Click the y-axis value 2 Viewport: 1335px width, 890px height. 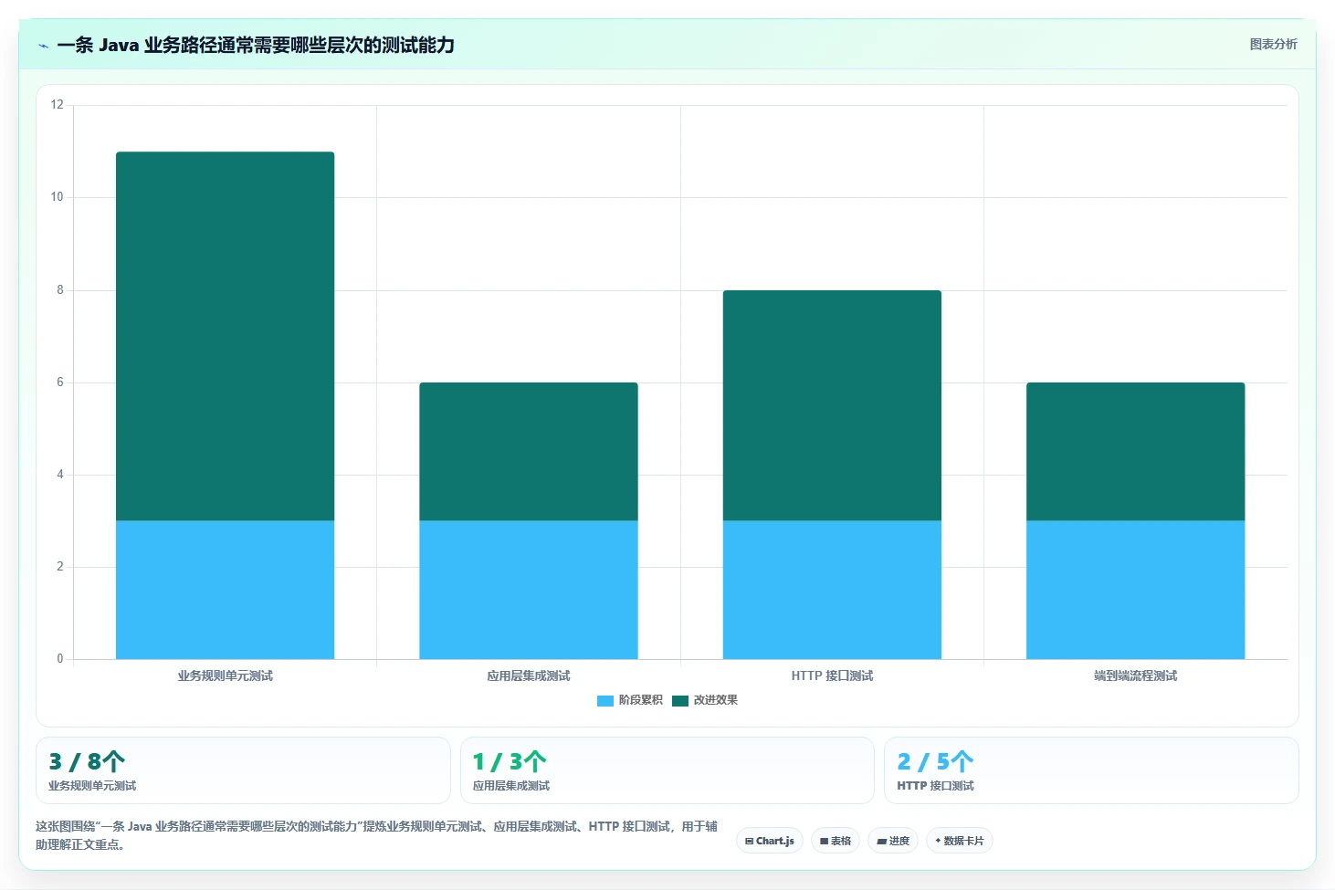coord(60,566)
